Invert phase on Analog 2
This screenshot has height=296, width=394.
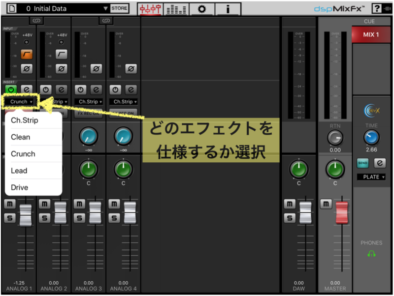point(61,68)
